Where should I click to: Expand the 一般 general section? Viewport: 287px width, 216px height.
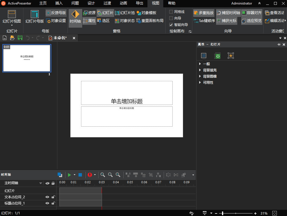pos(200,64)
